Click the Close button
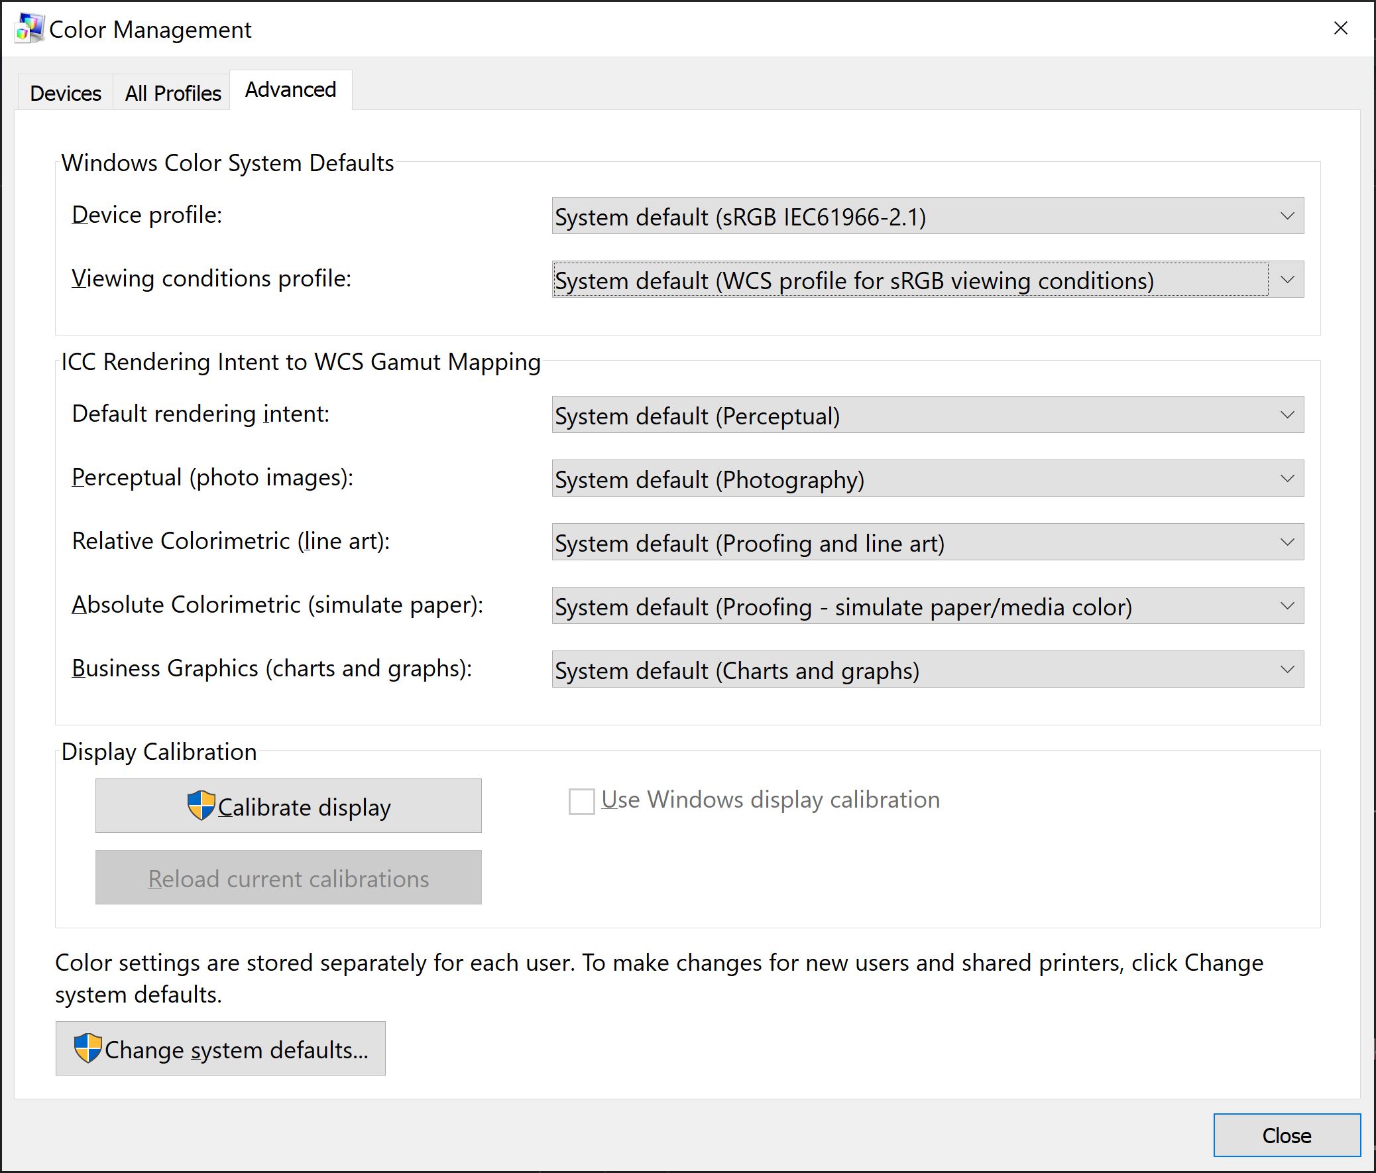Screen dimensions: 1376x1173 click(1287, 1135)
